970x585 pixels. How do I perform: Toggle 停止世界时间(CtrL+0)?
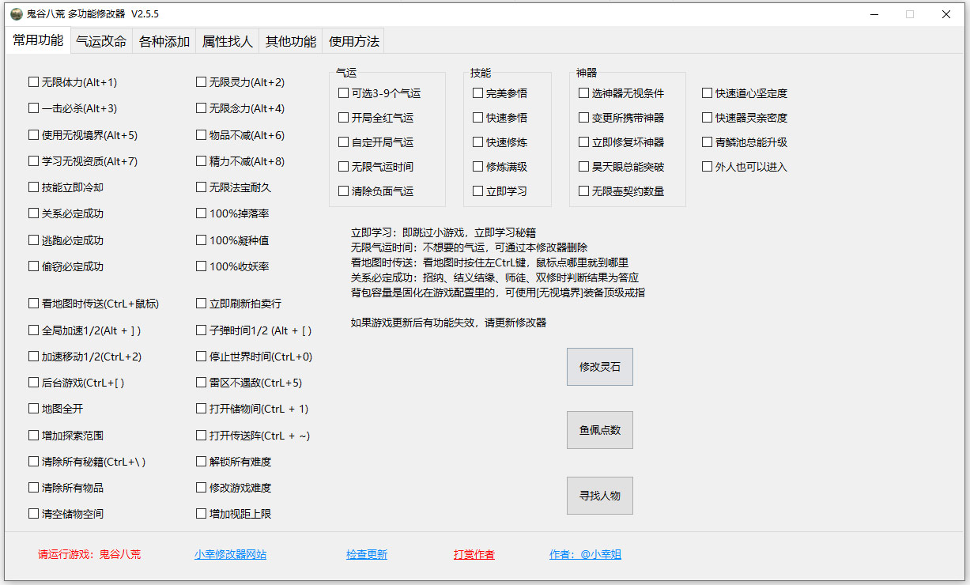coord(202,356)
